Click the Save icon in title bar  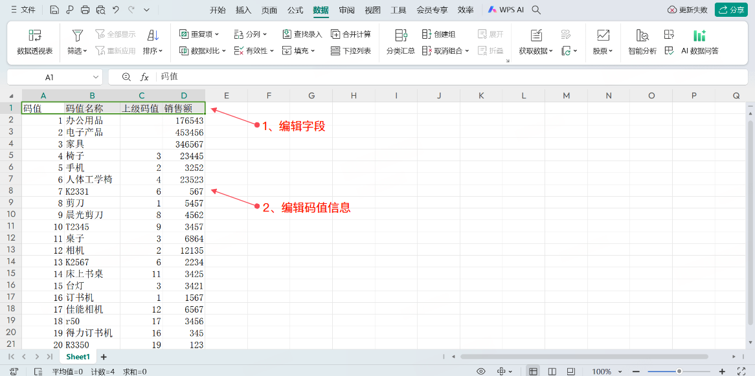click(x=54, y=10)
